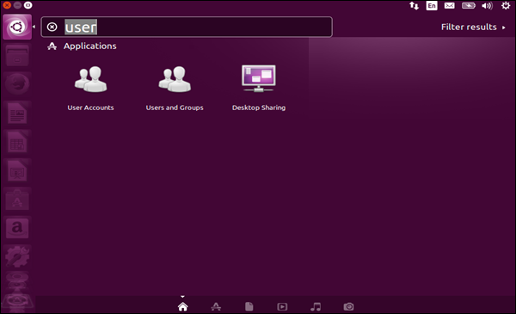Open the messaging envelope indicator
Viewport: 516px width, 314px height.
pyautogui.click(x=449, y=6)
